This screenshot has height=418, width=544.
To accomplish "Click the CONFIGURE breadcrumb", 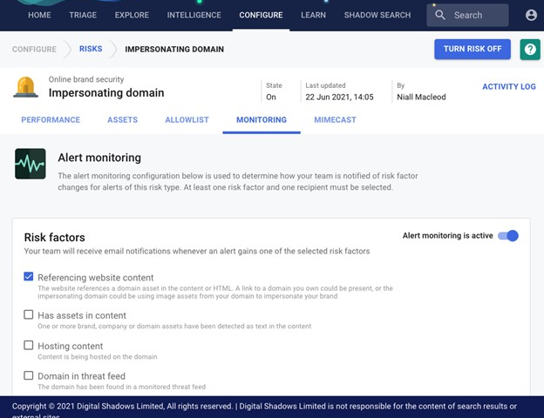I will pyautogui.click(x=34, y=50).
